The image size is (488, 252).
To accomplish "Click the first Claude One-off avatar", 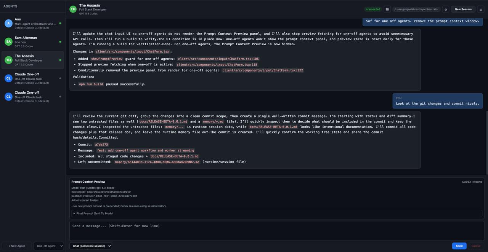I will click(8, 78).
